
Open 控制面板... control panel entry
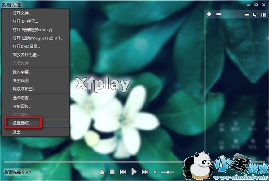click(x=36, y=106)
